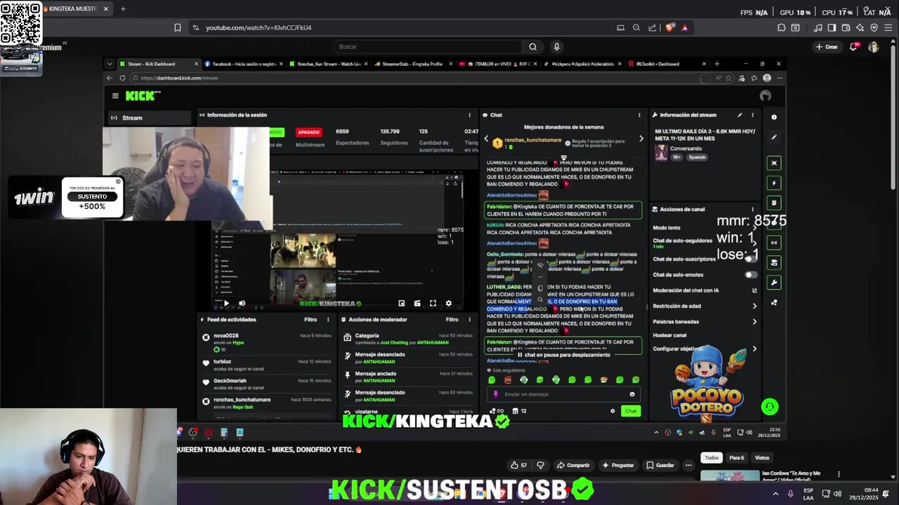Go to previous top donor in chat
Image resolution: width=899 pixels, height=505 pixels.
tap(486, 139)
